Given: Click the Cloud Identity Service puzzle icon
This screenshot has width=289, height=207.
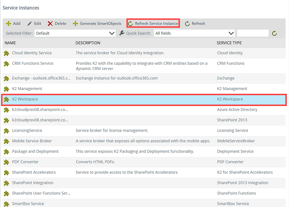Looking at the screenshot, I should pos(6,53).
